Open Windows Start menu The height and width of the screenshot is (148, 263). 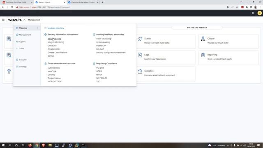(x=3, y=145)
